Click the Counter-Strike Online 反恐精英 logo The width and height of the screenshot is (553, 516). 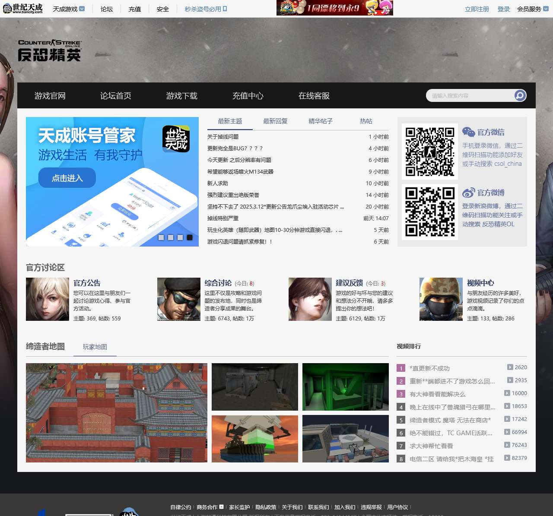coord(50,50)
